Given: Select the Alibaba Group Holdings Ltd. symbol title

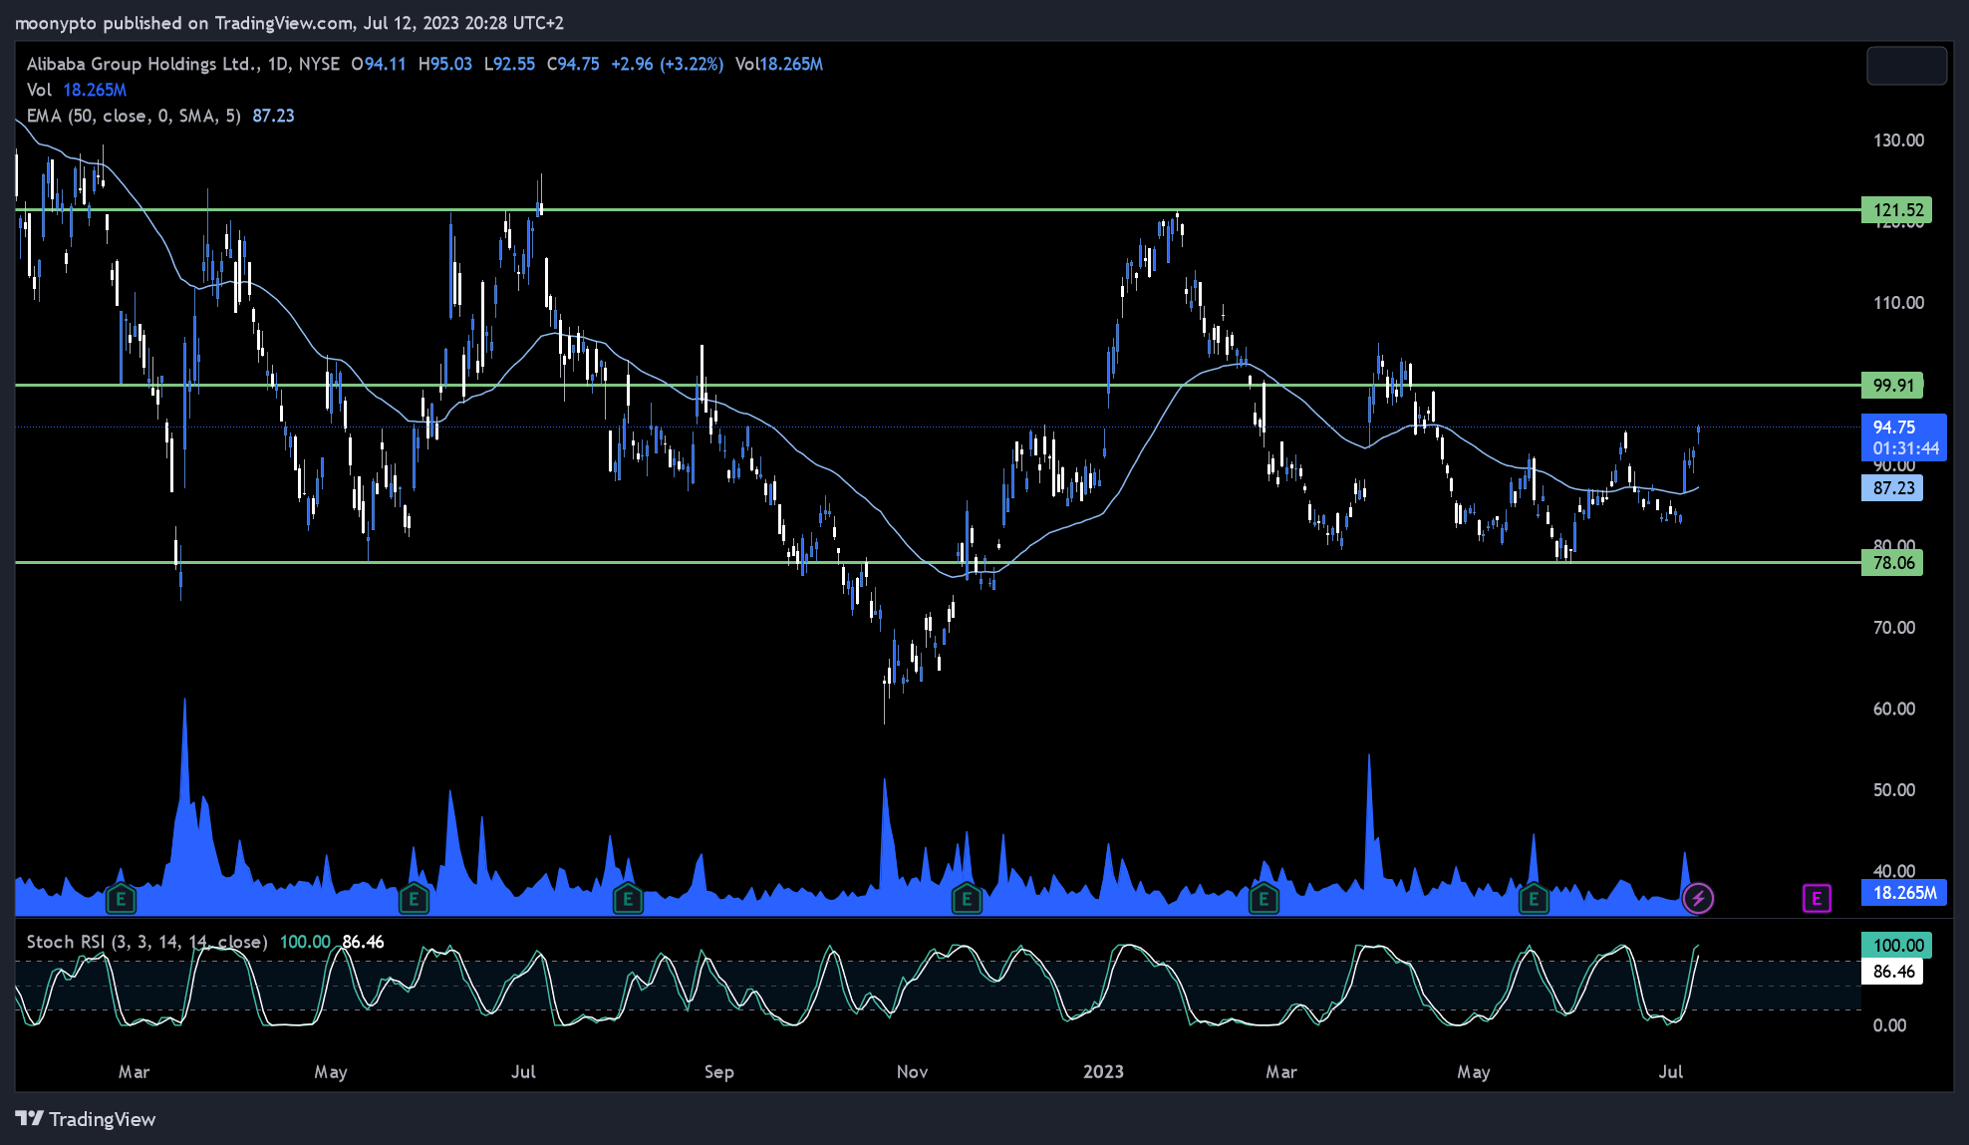Looking at the screenshot, I should click(142, 64).
